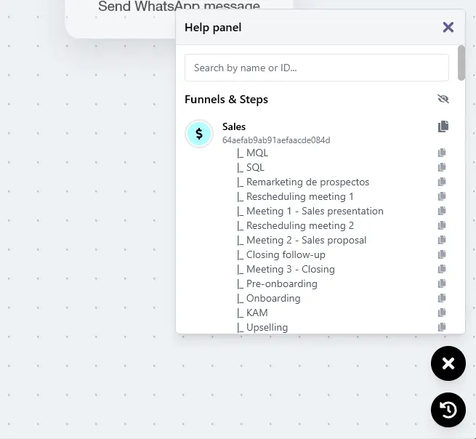
Task: Copy the SQL step ID
Action: [442, 167]
